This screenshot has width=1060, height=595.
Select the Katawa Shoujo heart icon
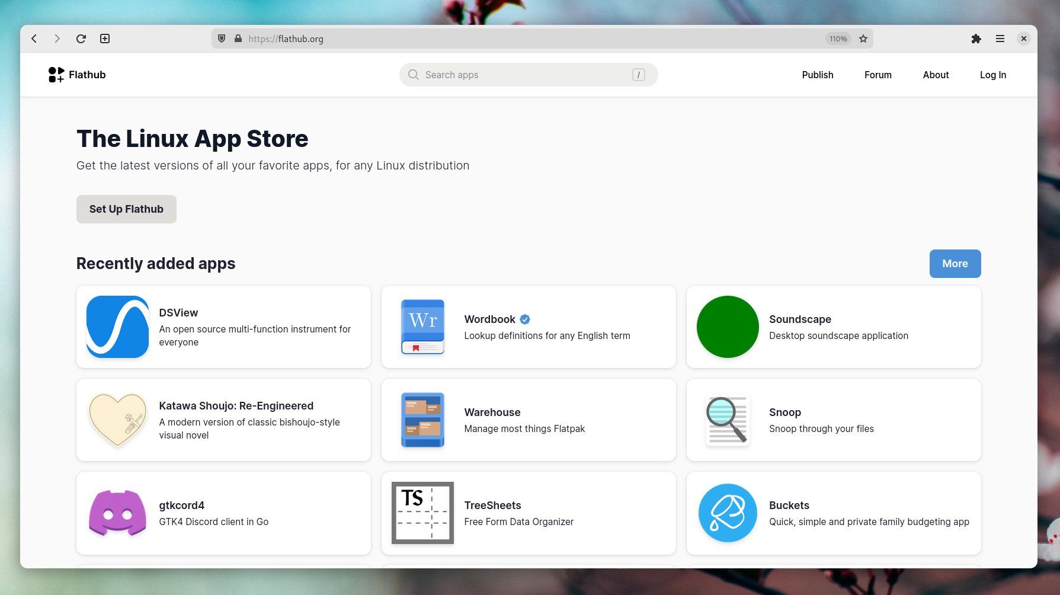pyautogui.click(x=117, y=420)
